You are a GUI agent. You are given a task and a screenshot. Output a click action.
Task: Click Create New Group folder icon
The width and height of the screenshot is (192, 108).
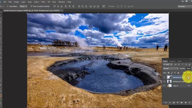point(181,103)
